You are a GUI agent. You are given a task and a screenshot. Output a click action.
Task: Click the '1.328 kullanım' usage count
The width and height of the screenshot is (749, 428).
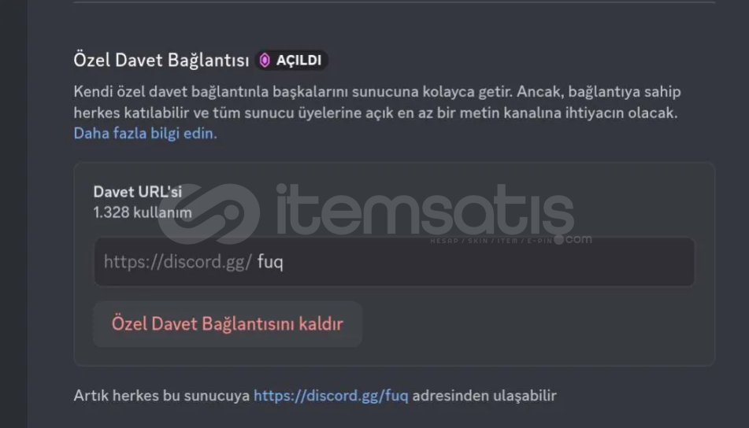click(143, 212)
